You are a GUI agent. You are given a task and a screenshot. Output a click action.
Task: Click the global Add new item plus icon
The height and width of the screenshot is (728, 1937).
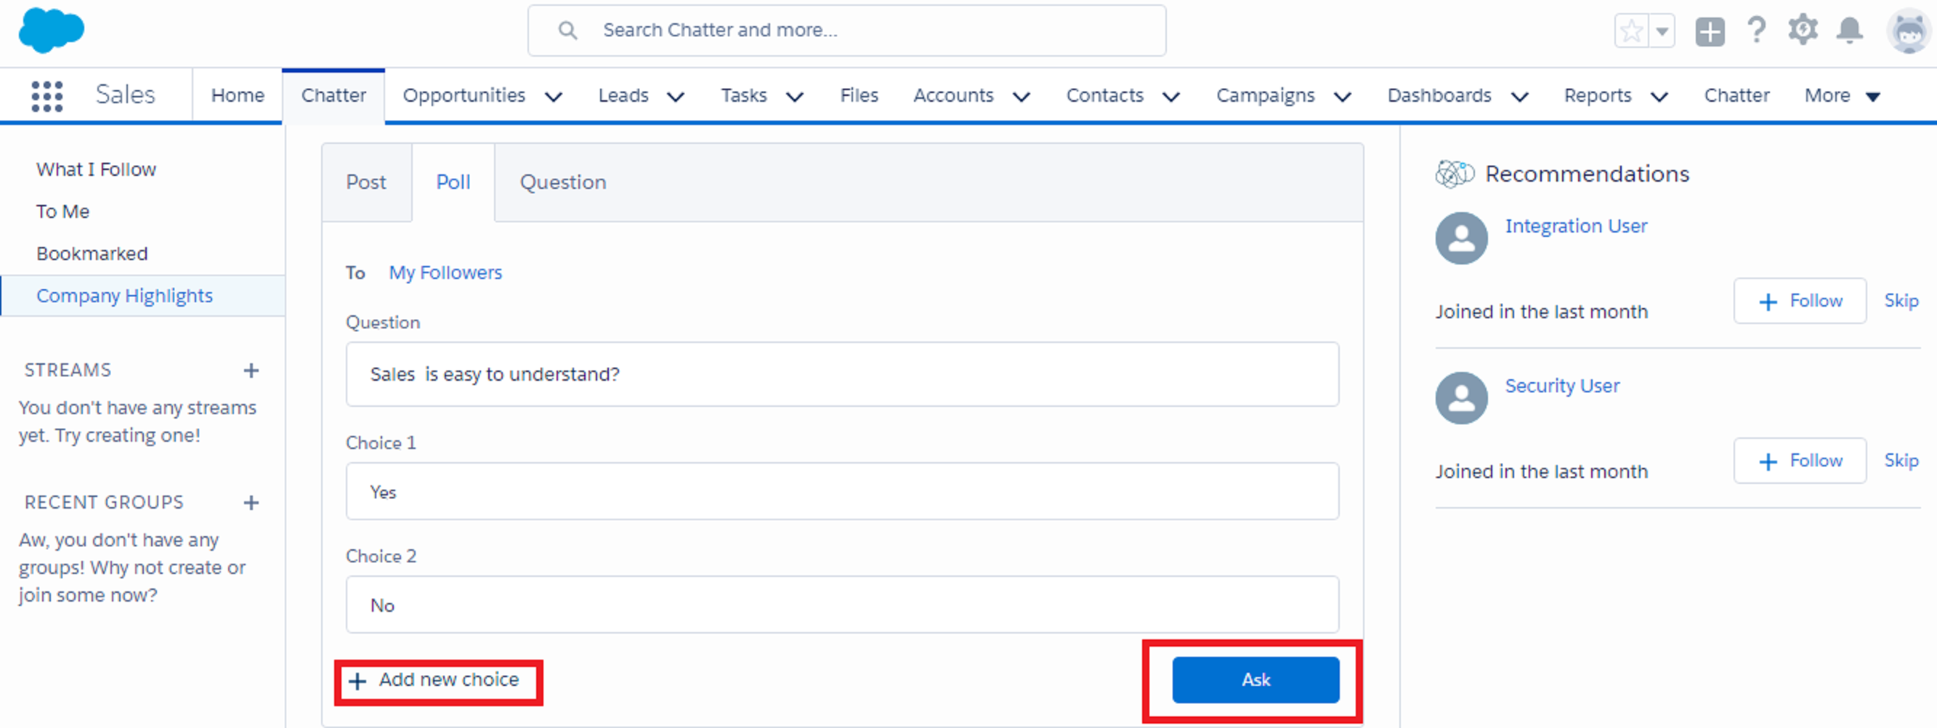1709,30
